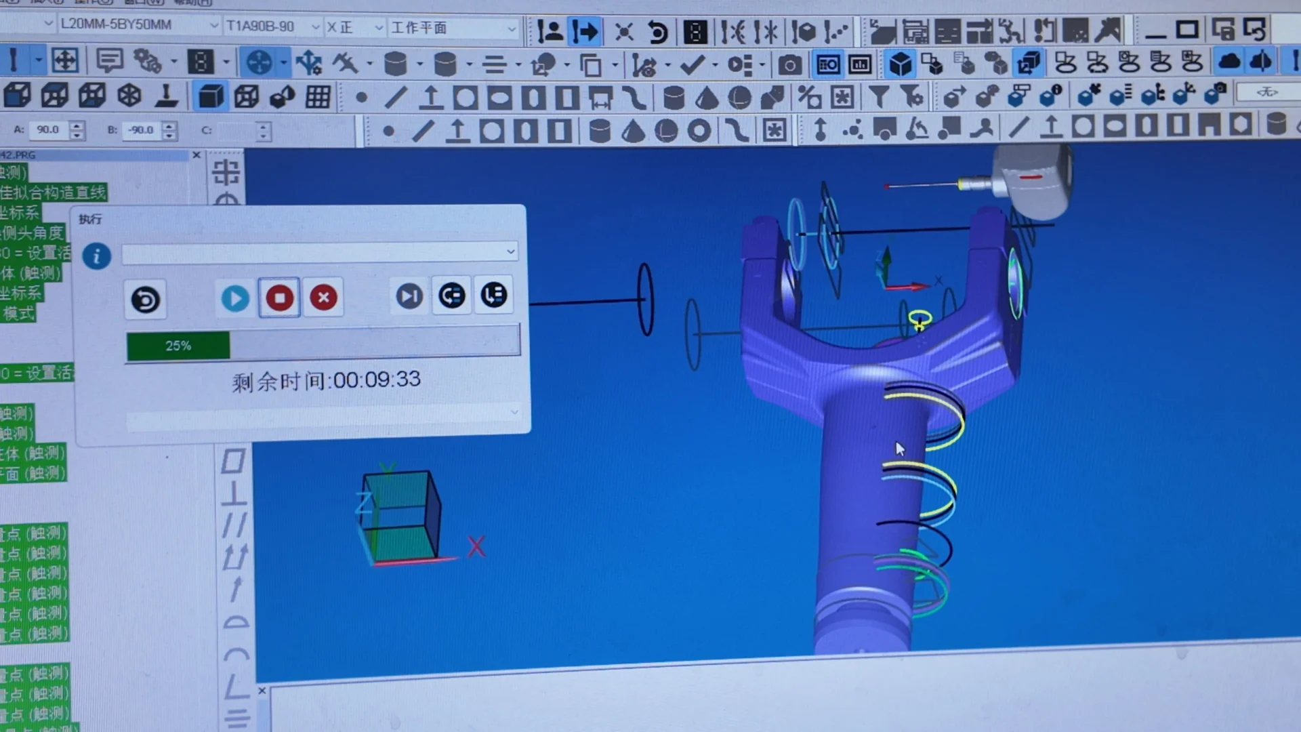Click the XYZ orientation cube in the viewport

click(400, 516)
